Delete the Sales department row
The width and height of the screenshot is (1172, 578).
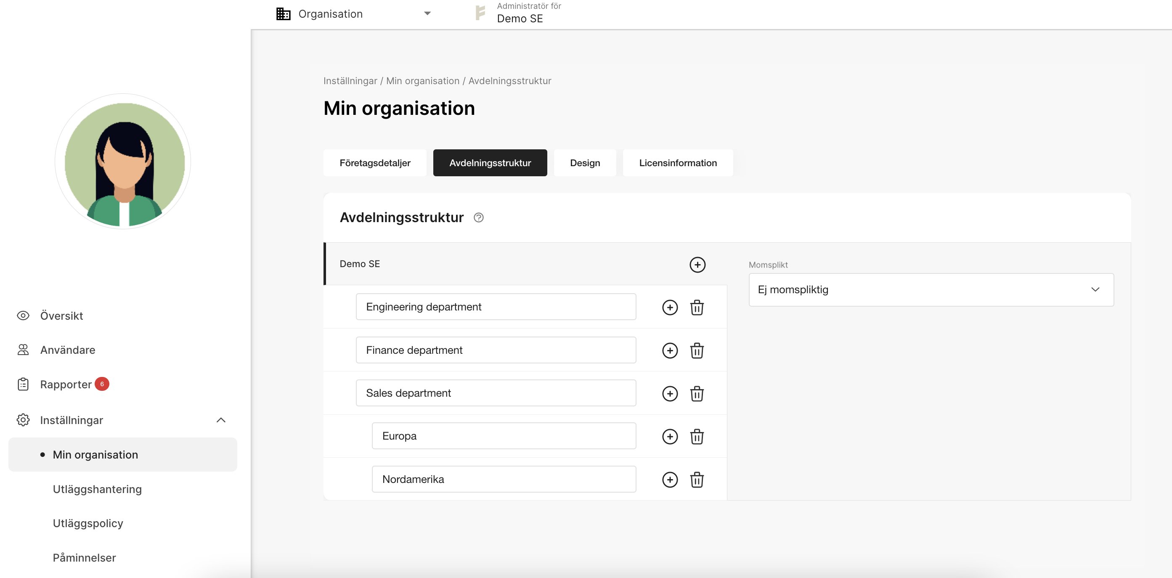697,393
